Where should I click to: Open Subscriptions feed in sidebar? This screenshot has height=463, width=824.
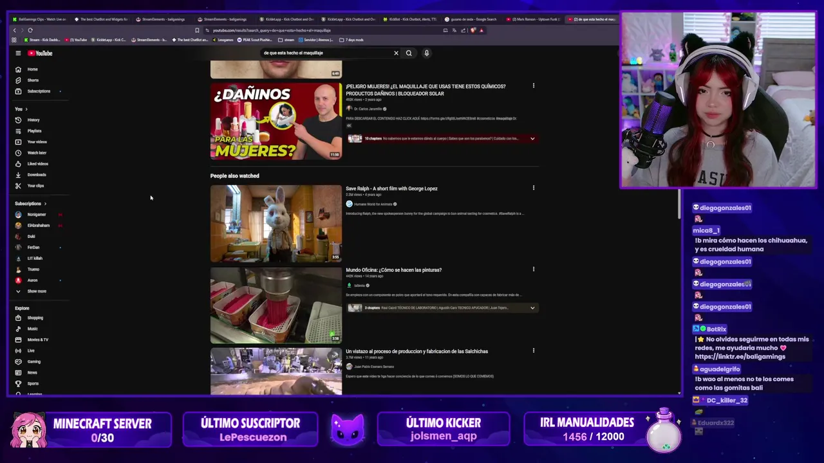click(32, 91)
